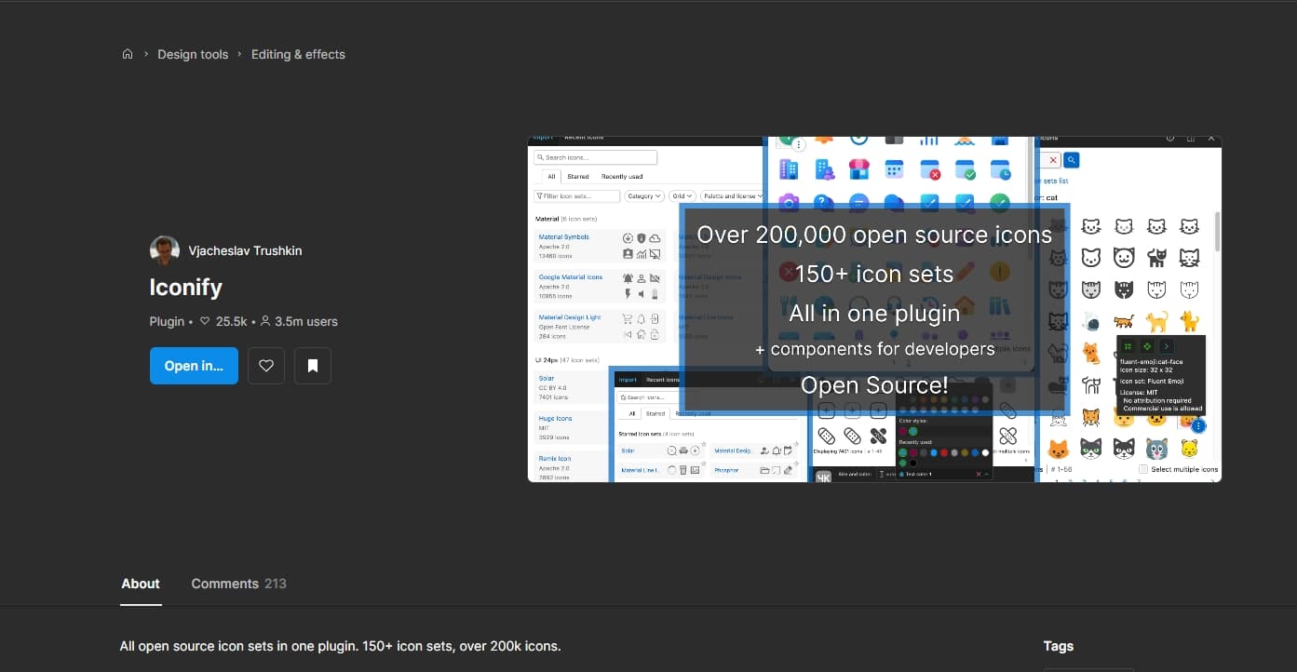Save the plugin with the bookmark button
The height and width of the screenshot is (672, 1297).
[313, 366]
